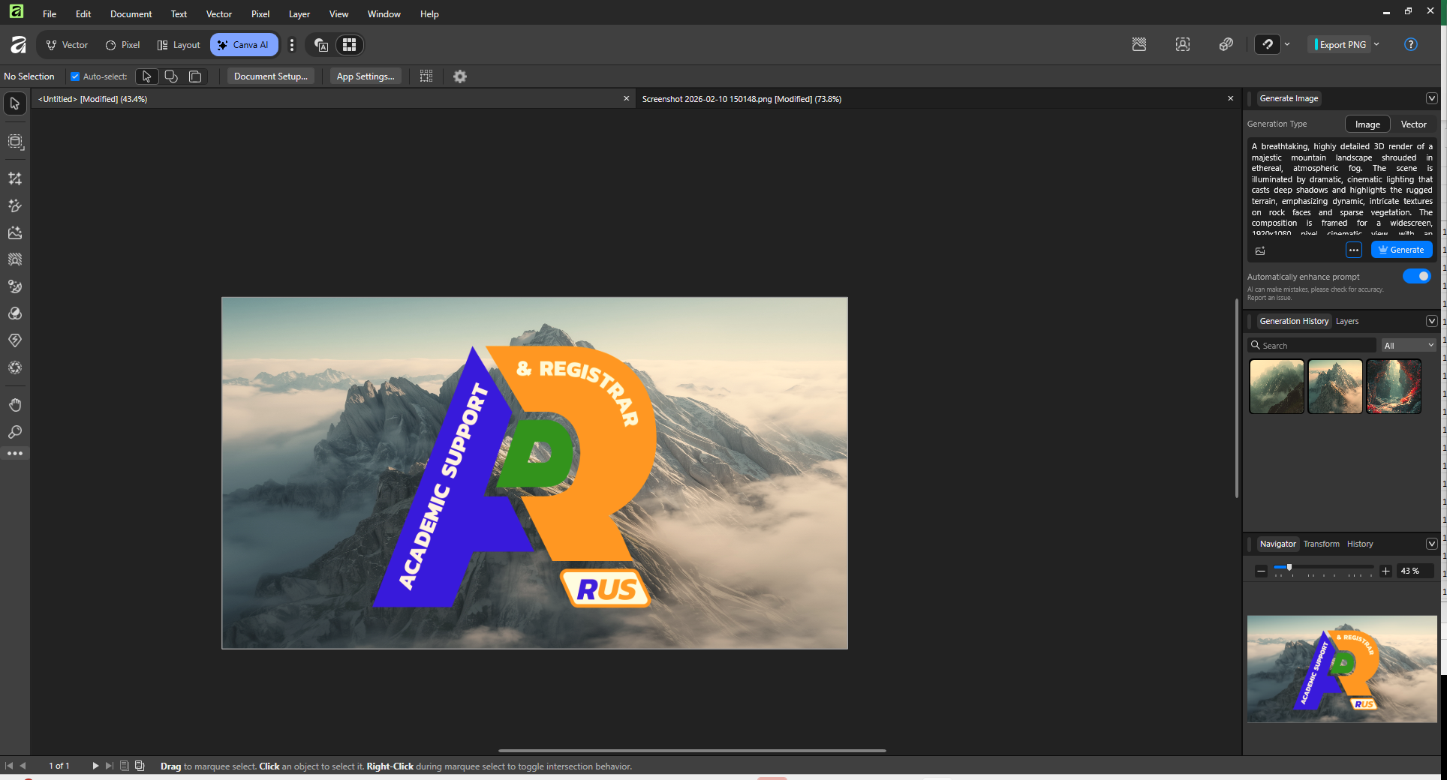The image size is (1447, 780).
Task: Expand snapping options dropdown arrow
Action: pos(1287,45)
